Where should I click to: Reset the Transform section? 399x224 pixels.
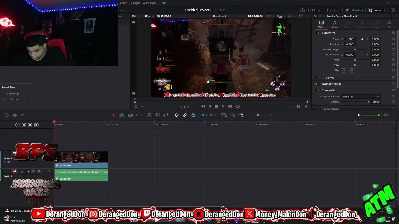point(393,33)
